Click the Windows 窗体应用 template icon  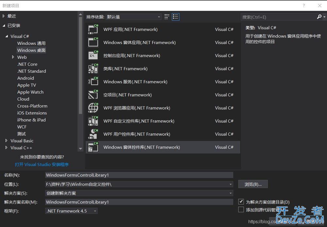tap(93, 42)
